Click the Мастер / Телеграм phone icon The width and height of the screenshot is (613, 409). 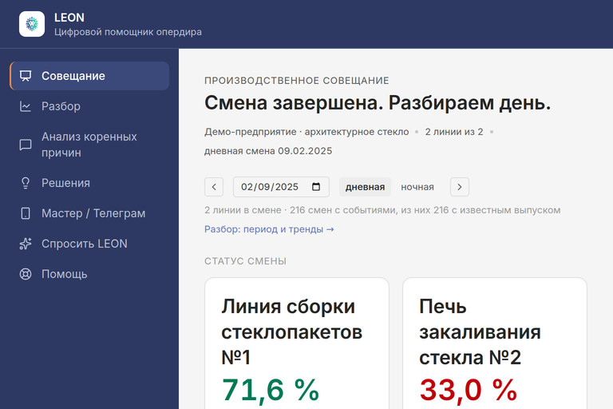(26, 213)
